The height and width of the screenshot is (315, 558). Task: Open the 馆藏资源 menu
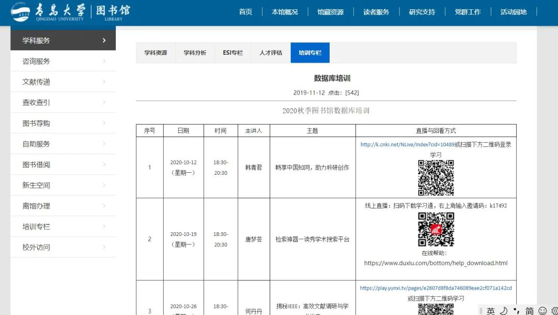tap(330, 12)
